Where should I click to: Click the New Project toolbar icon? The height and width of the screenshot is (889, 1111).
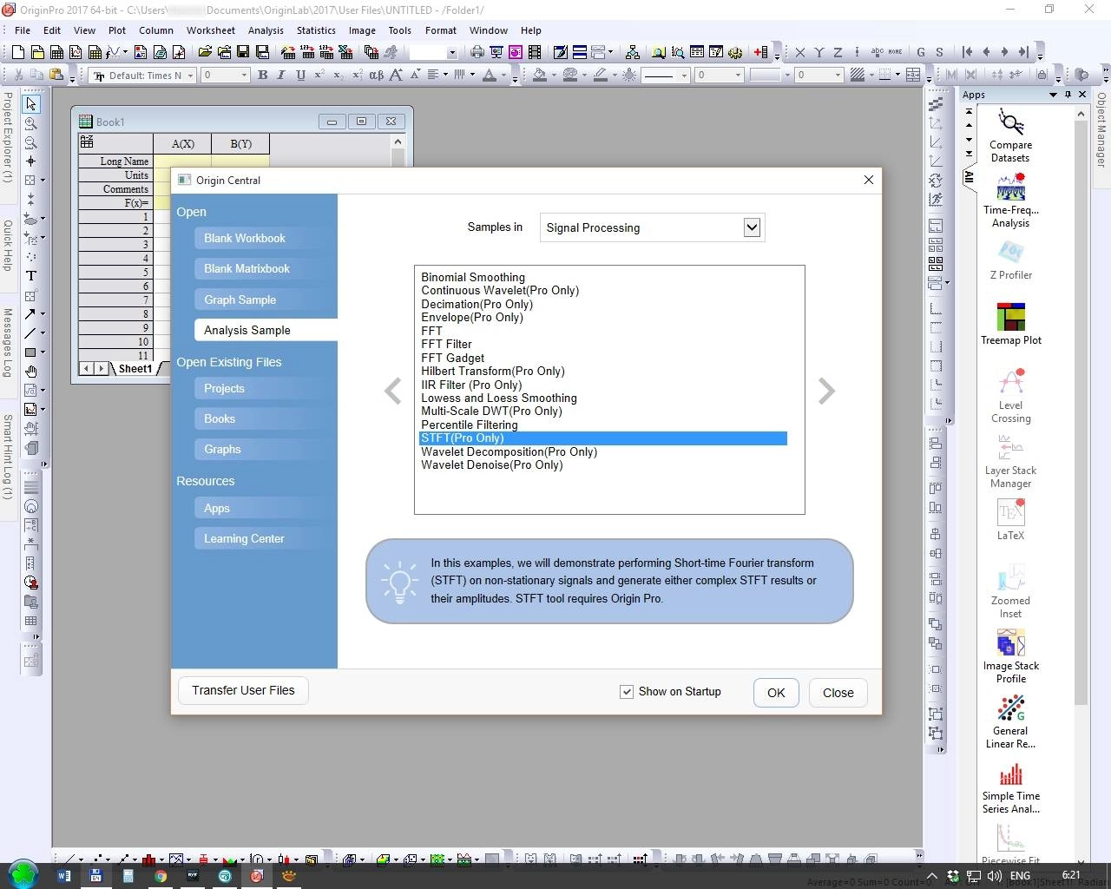[18, 52]
